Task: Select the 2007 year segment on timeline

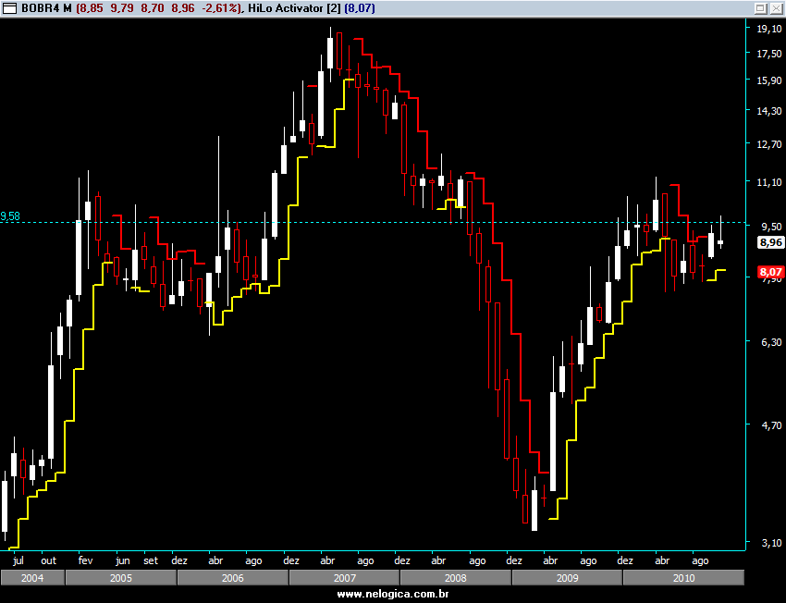Action: (x=344, y=578)
